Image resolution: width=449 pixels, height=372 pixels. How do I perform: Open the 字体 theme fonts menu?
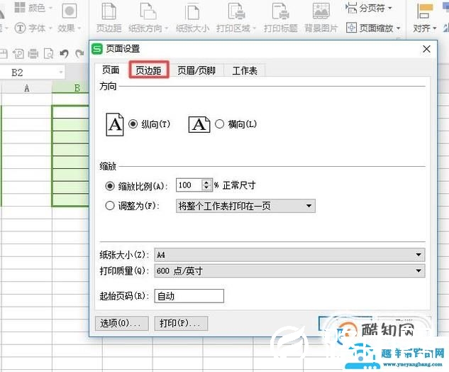[33, 28]
